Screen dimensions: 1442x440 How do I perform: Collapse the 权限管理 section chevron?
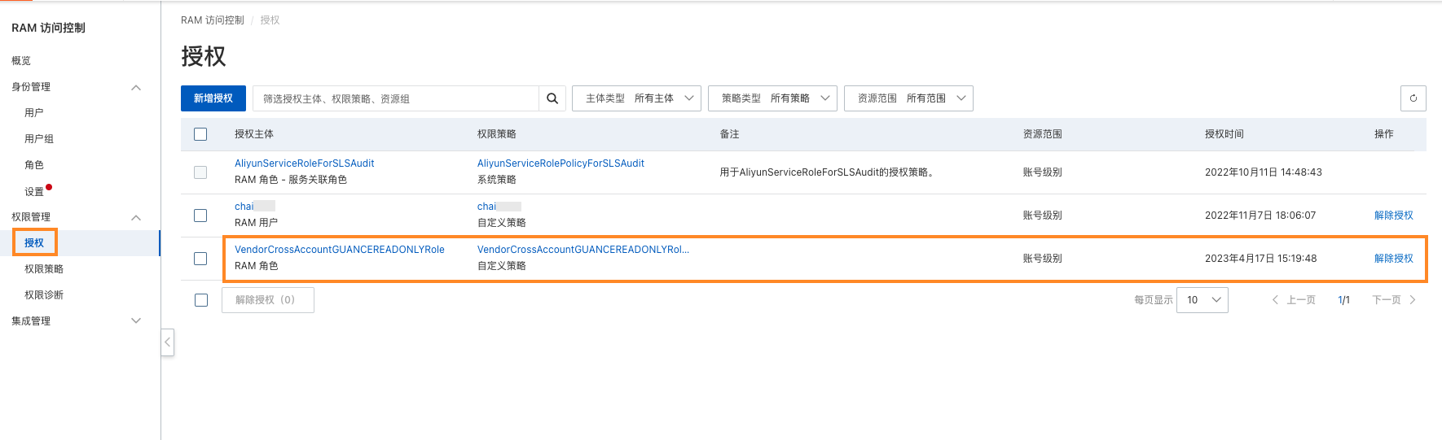136,217
